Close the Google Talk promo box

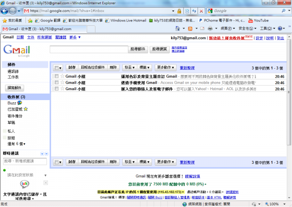coord(46,183)
